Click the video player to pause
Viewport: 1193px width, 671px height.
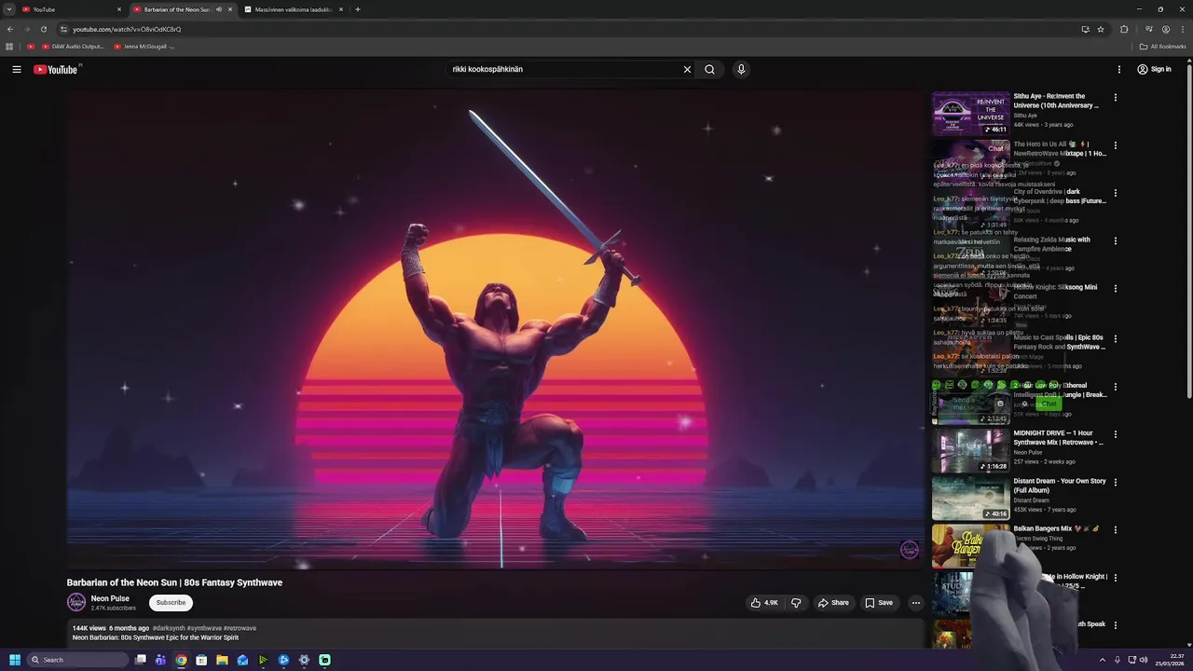point(494,329)
